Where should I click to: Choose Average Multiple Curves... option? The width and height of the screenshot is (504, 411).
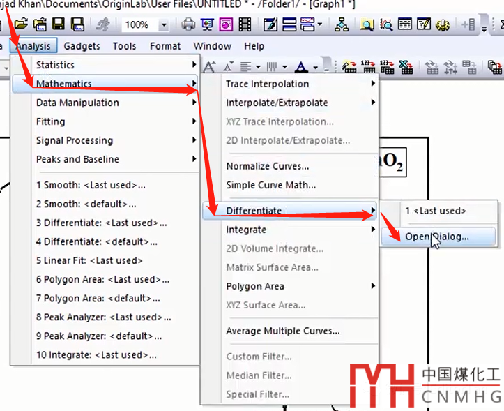coord(282,331)
